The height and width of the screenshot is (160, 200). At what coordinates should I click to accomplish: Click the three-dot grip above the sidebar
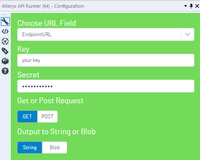(5, 15)
